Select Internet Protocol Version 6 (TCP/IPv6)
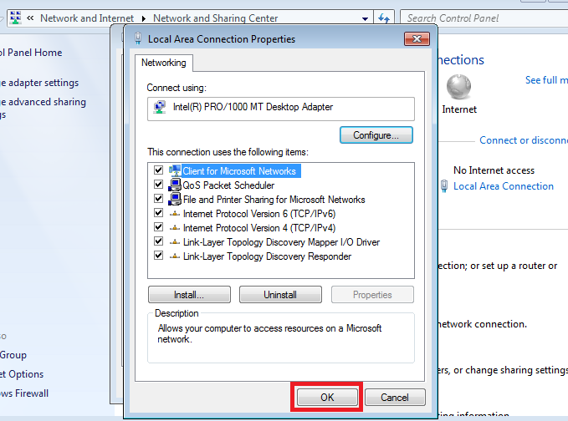The height and width of the screenshot is (421, 568). [259, 213]
